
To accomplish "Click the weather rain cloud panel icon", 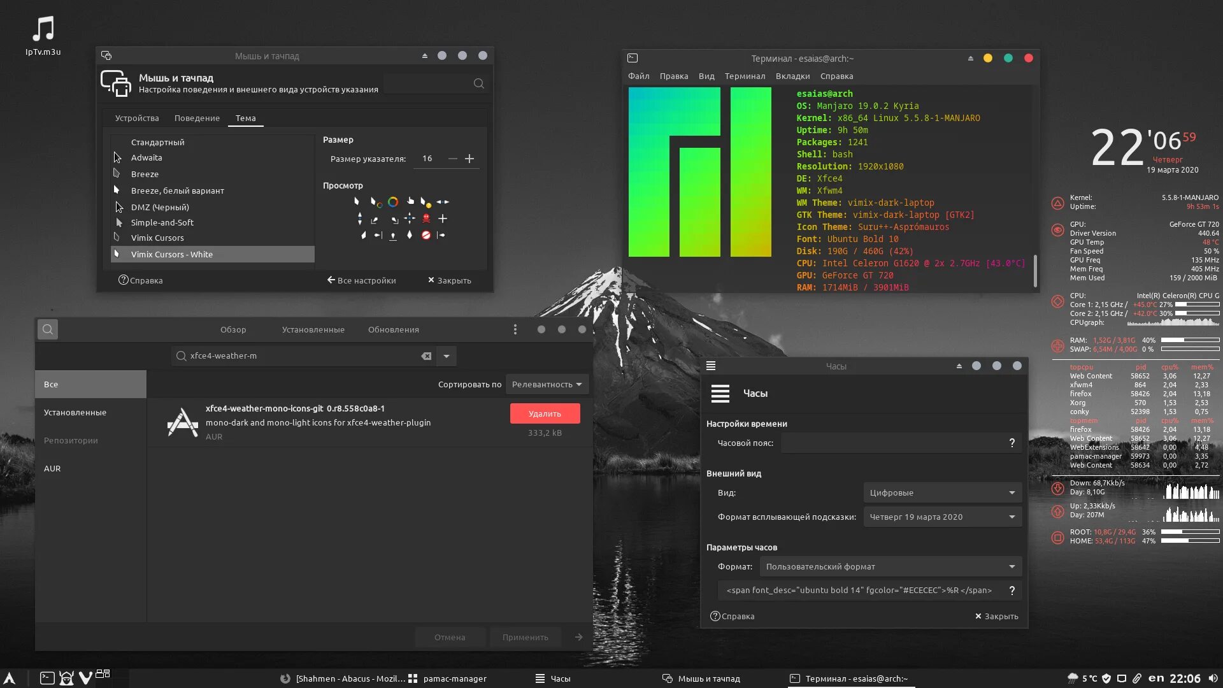I will click(x=1073, y=678).
